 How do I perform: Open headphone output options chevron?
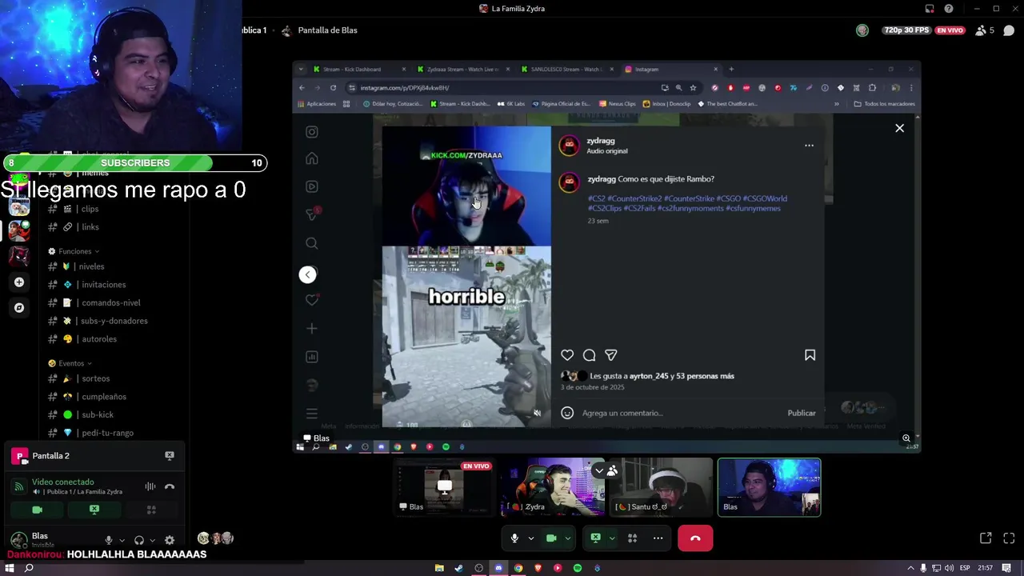(152, 540)
